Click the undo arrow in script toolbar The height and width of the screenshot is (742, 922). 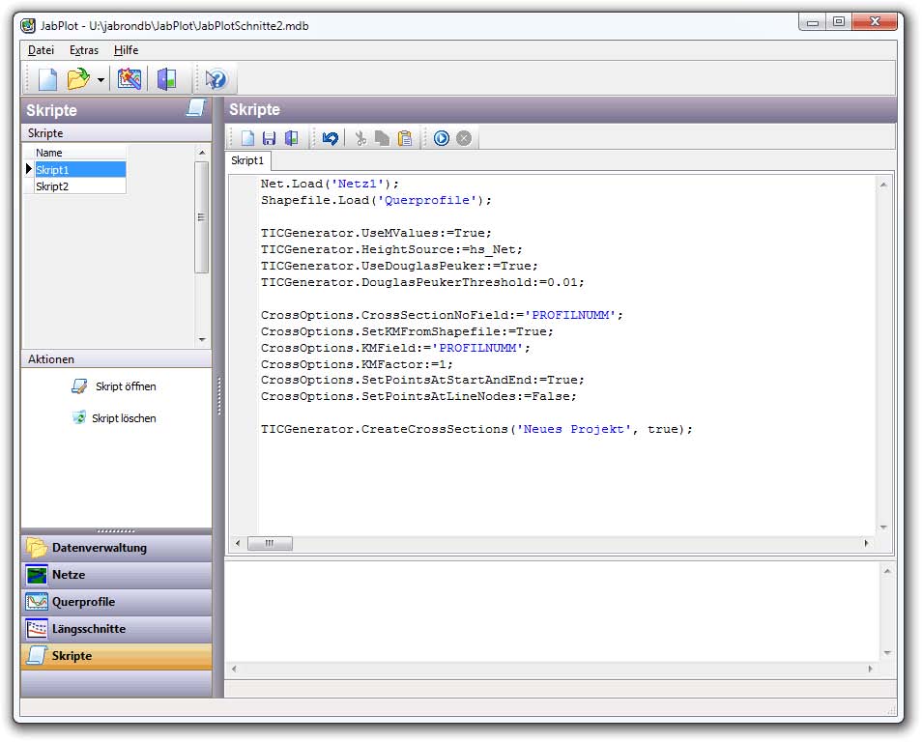(331, 138)
